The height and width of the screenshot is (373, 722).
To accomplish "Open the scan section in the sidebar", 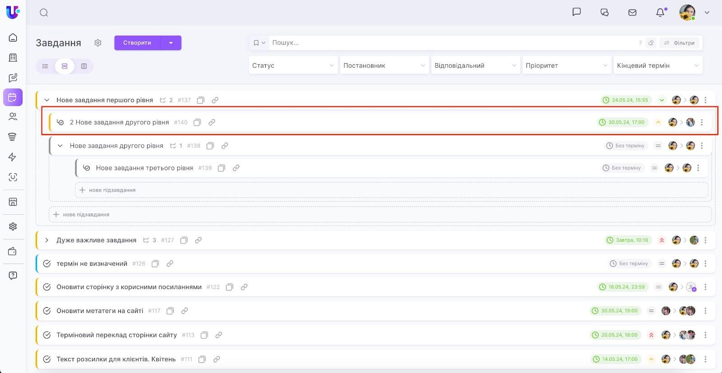I will [13, 177].
